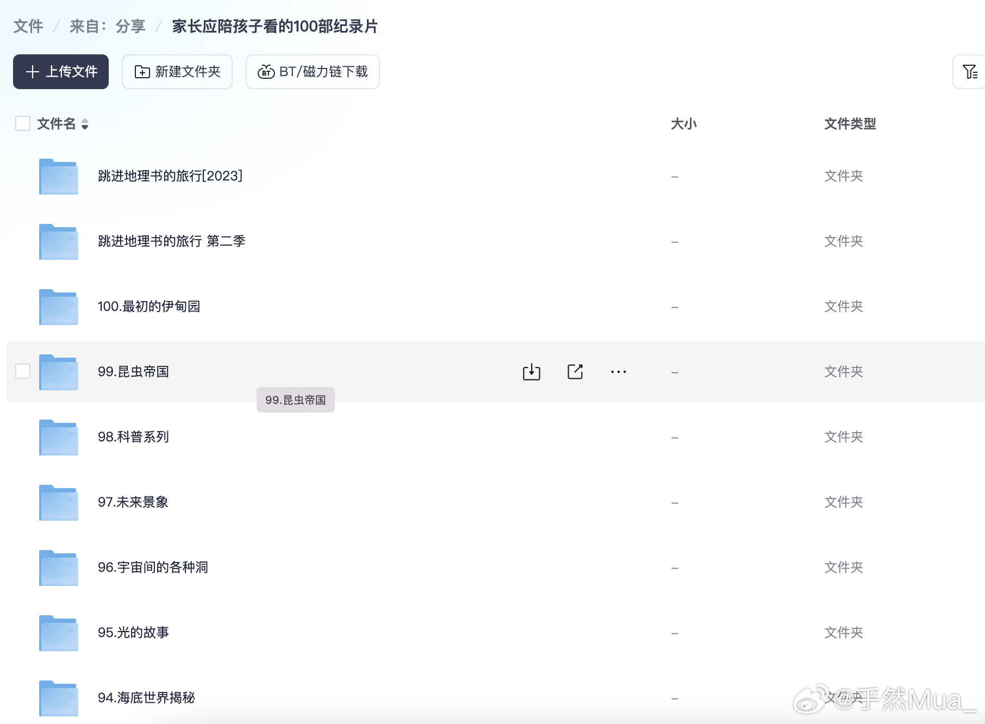Open more options for 99.昆虫帝国
This screenshot has width=985, height=724.
click(x=619, y=372)
